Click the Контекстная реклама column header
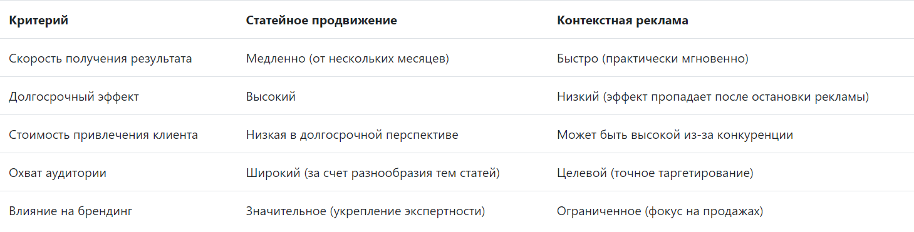Viewport: 914px width, 232px height. click(623, 21)
